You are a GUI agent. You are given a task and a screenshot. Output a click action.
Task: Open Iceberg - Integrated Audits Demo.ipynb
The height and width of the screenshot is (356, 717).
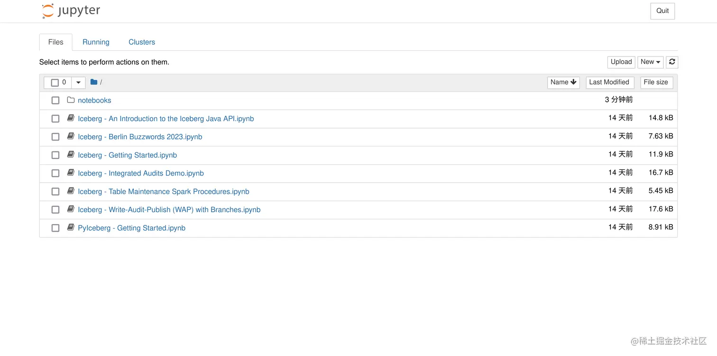pyautogui.click(x=141, y=173)
